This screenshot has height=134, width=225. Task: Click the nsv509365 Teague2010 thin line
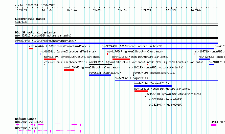(166, 81)
